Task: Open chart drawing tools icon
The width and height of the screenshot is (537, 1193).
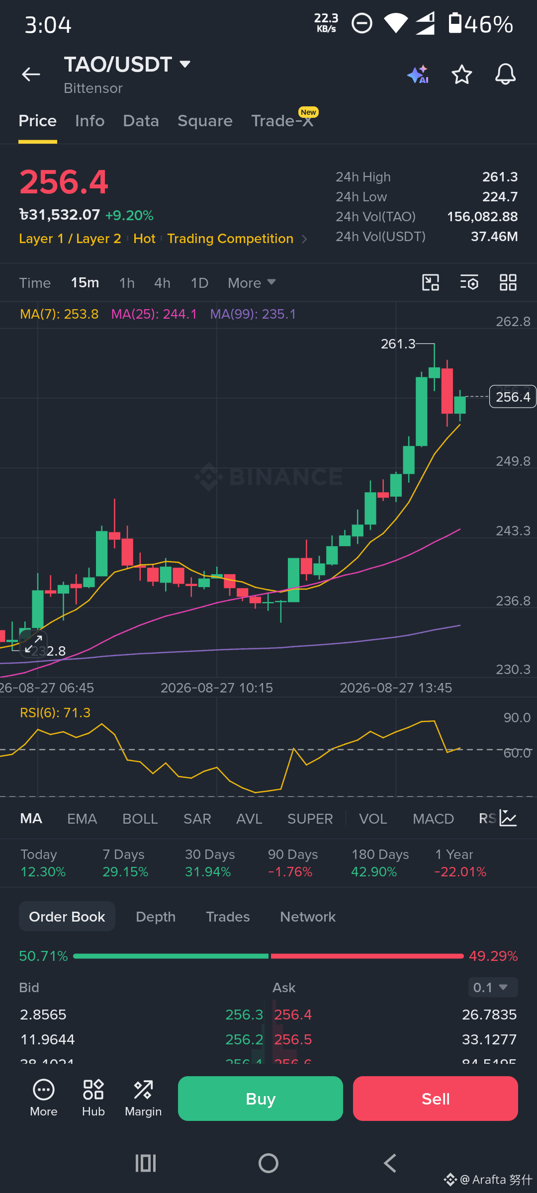Action: coord(431,282)
